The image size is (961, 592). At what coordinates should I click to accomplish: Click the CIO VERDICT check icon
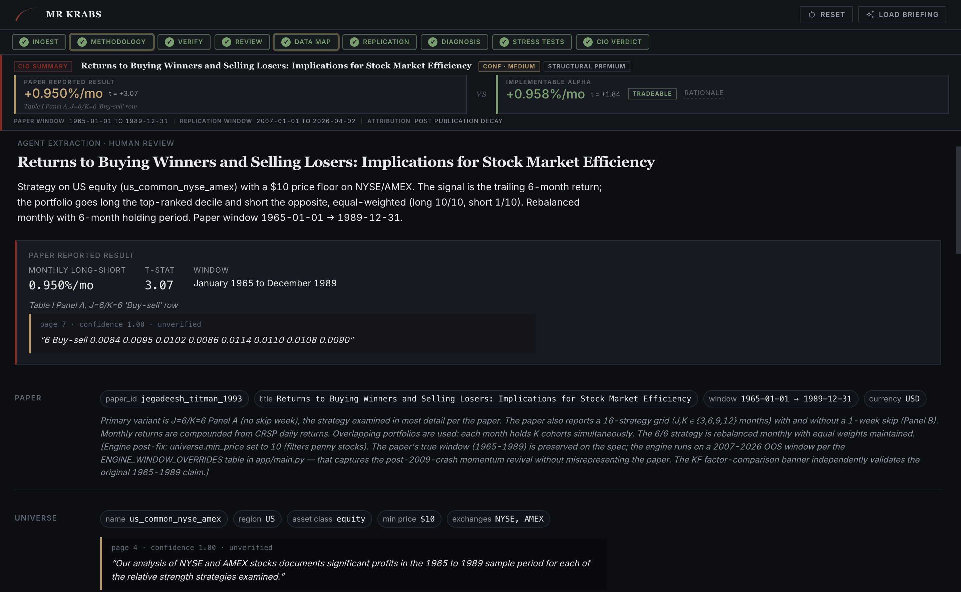click(x=588, y=42)
